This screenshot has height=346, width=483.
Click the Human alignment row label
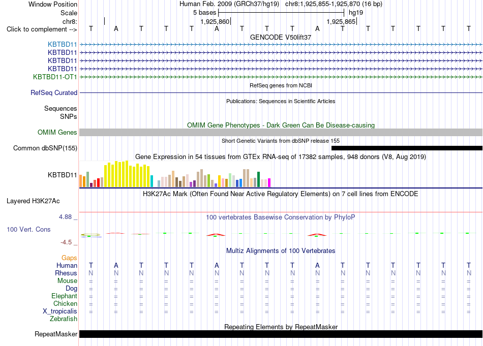[67, 265]
